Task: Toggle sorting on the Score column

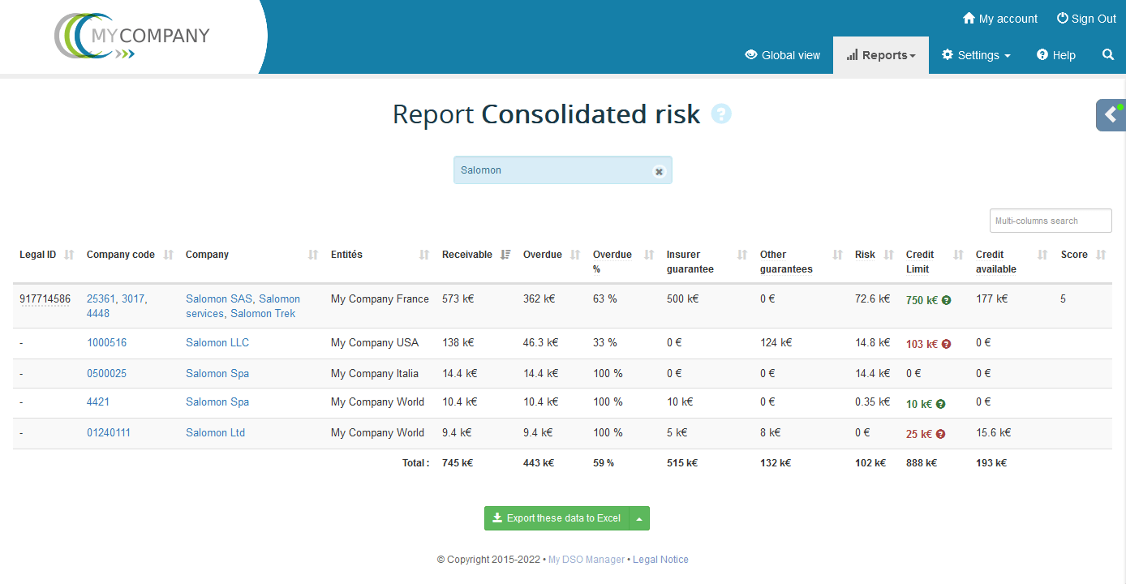Action: point(1101,255)
